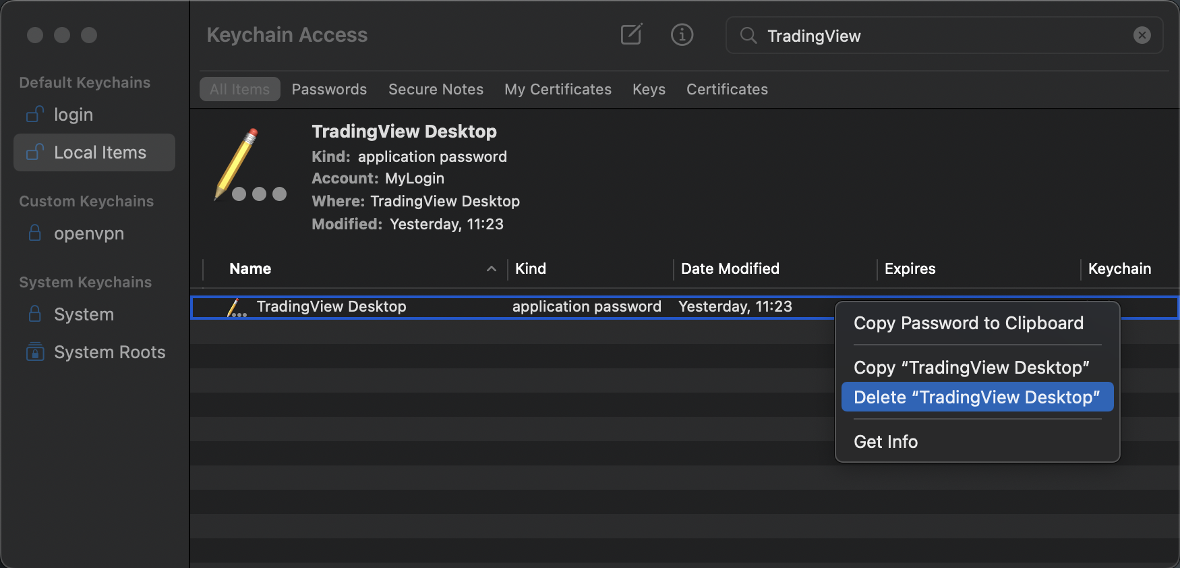Select Get Info from context menu
Screen dimensions: 1180x568
[x=885, y=442]
